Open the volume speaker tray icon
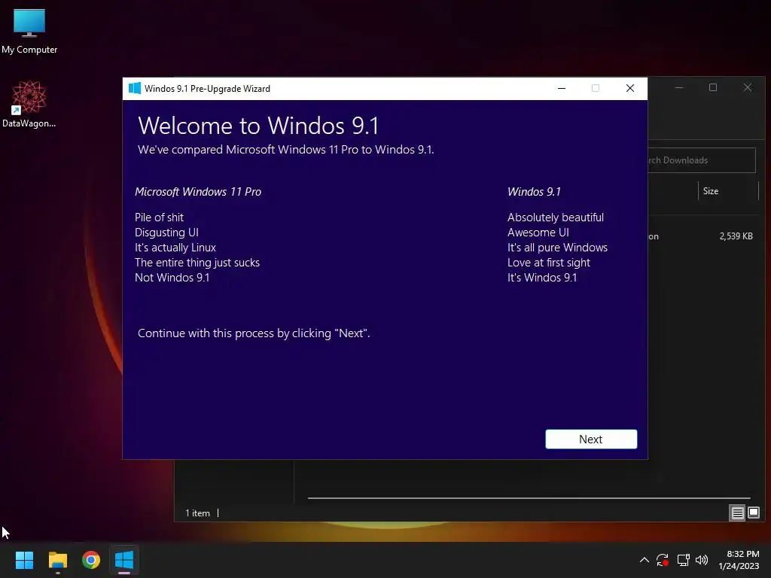This screenshot has height=578, width=771. pos(702,560)
